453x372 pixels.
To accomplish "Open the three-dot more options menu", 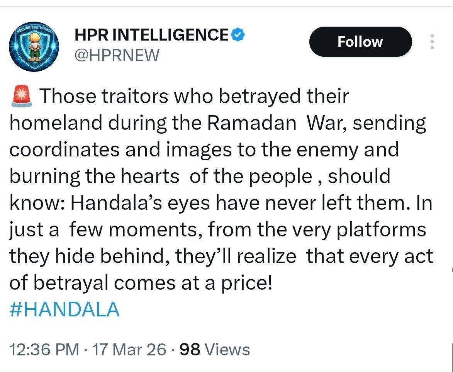I will (432, 42).
